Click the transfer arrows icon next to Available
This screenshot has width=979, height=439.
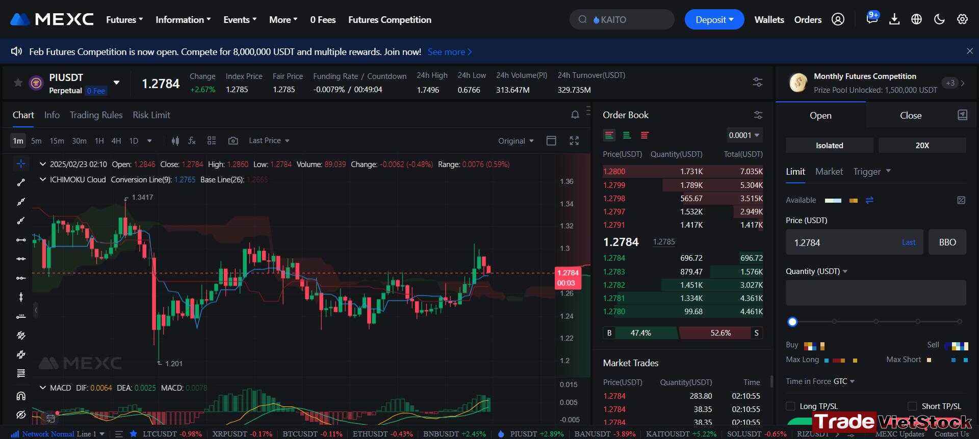coord(869,200)
